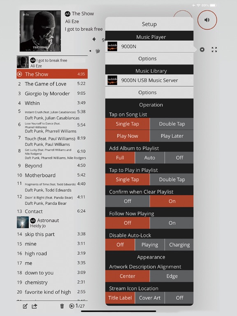Screen dimensions: 237x316
Task: Open the volume speaker button
Action: (x=207, y=20)
